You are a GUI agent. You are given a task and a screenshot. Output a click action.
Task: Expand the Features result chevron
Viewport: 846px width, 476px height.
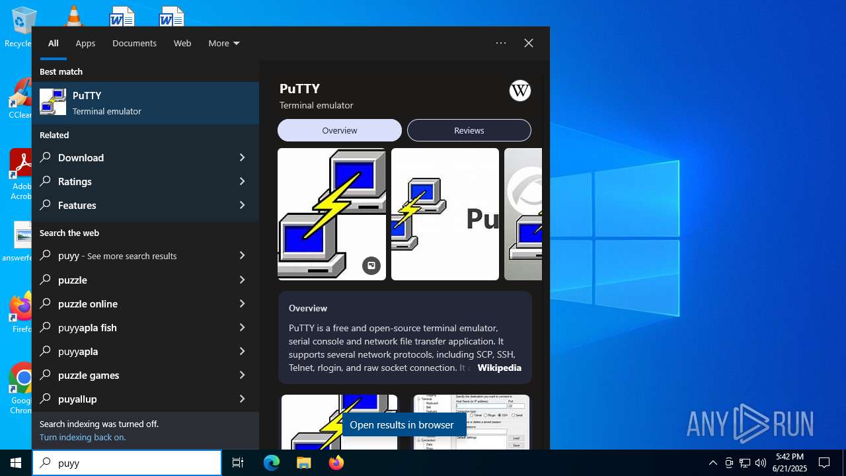[x=242, y=205]
